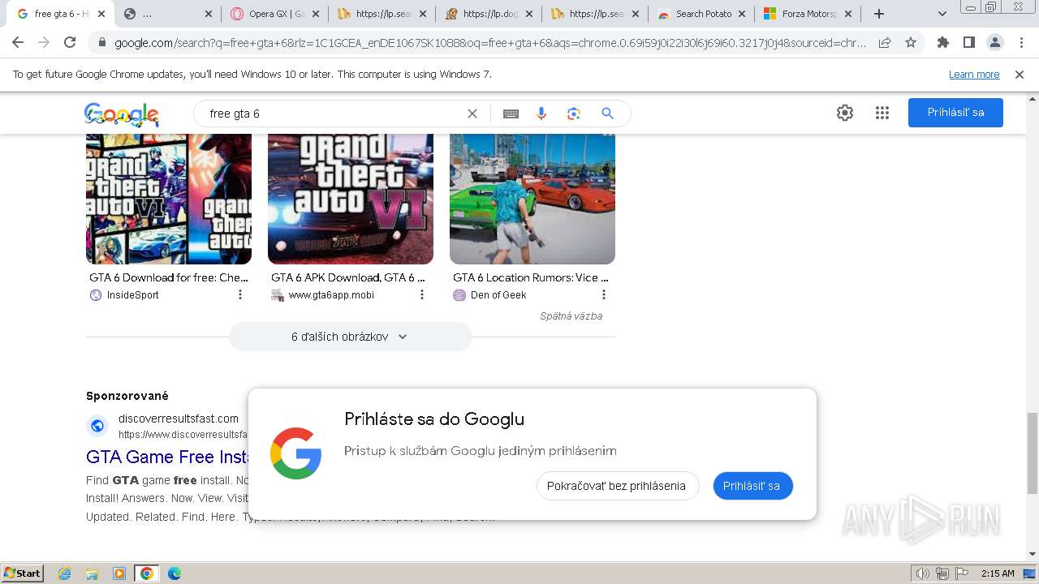Image resolution: width=1039 pixels, height=584 pixels.
Task: Click Prihlásiť sa in Google header
Action: click(x=955, y=113)
